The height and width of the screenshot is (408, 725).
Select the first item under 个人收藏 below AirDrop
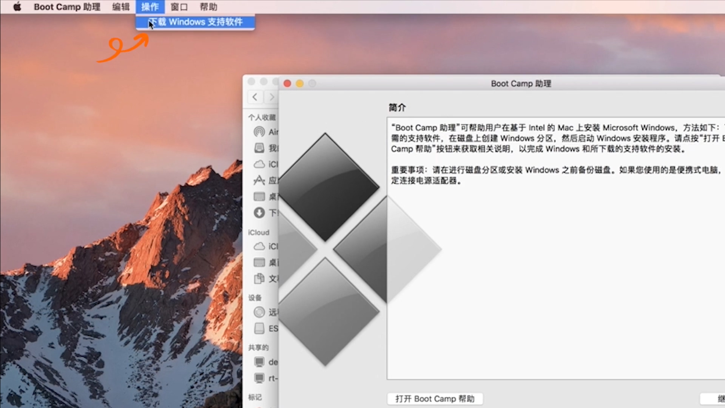pos(266,148)
